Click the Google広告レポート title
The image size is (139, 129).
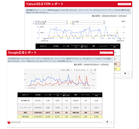(22, 53)
